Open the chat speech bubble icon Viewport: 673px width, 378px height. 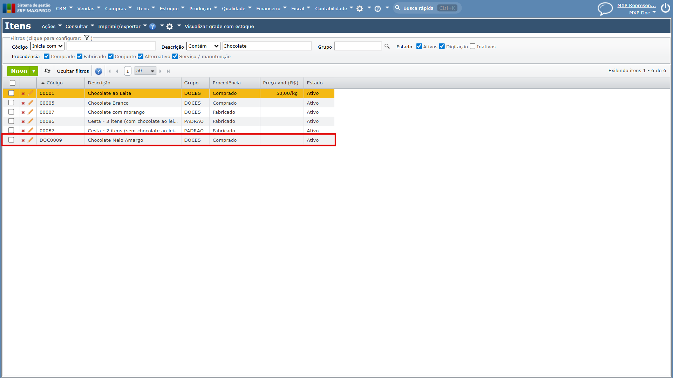605,8
